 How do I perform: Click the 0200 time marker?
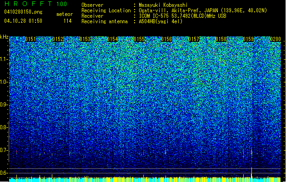[x=276, y=39]
